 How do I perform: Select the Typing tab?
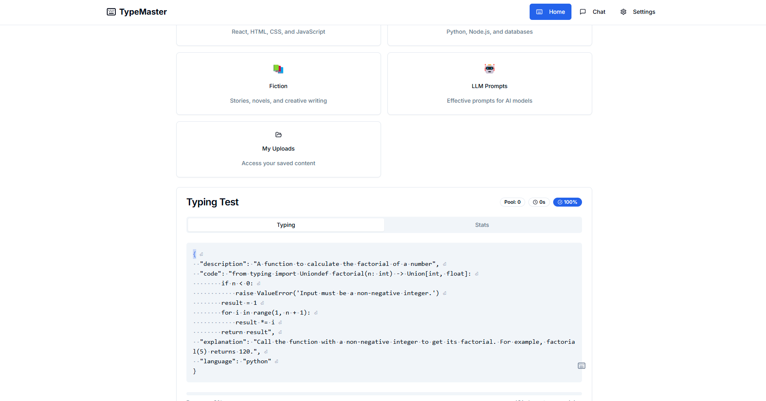pos(286,225)
